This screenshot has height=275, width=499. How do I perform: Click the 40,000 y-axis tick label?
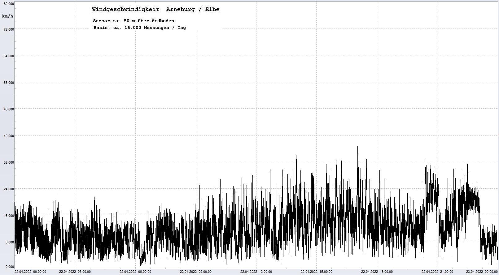(x=8, y=136)
